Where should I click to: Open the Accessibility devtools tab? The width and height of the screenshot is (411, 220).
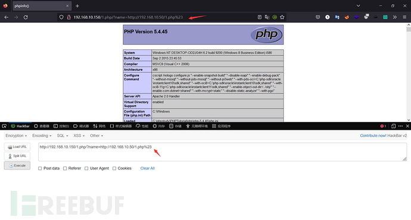[197, 126]
